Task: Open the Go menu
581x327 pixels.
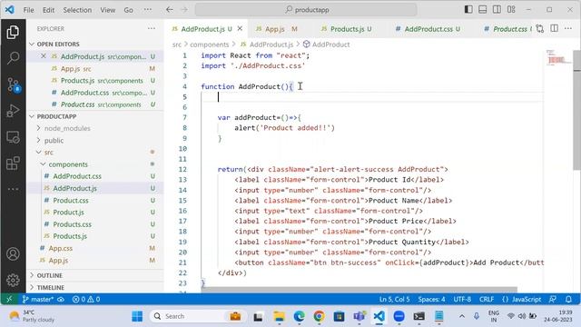Action: pyautogui.click(x=128, y=10)
